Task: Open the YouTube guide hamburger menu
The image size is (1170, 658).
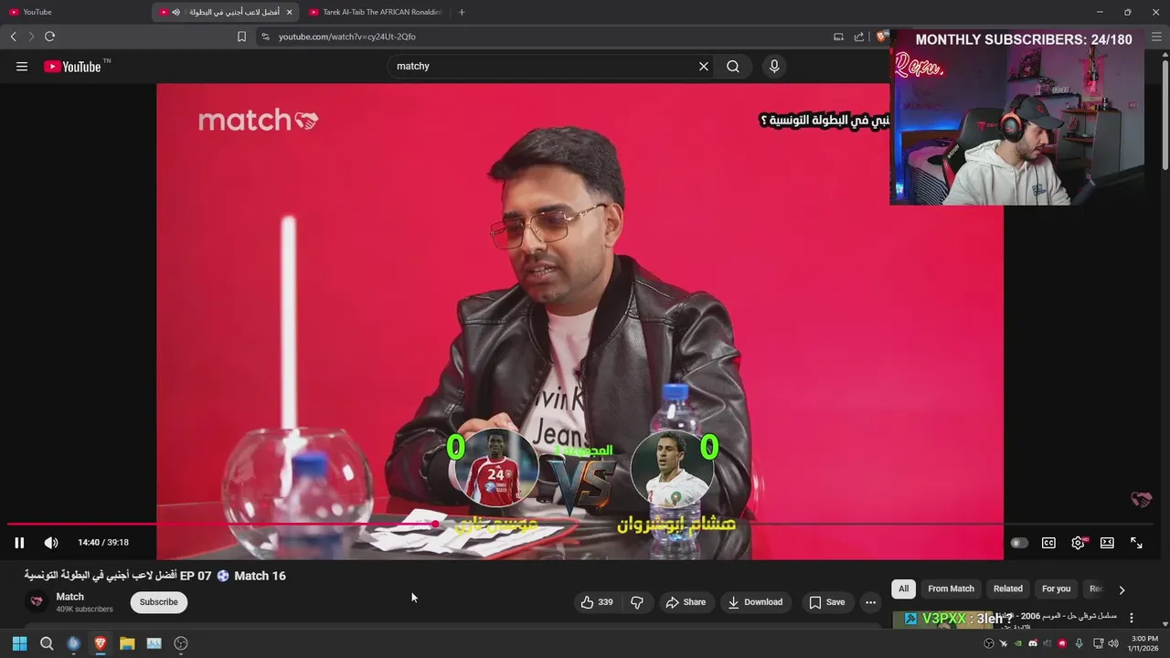Action: (x=22, y=67)
